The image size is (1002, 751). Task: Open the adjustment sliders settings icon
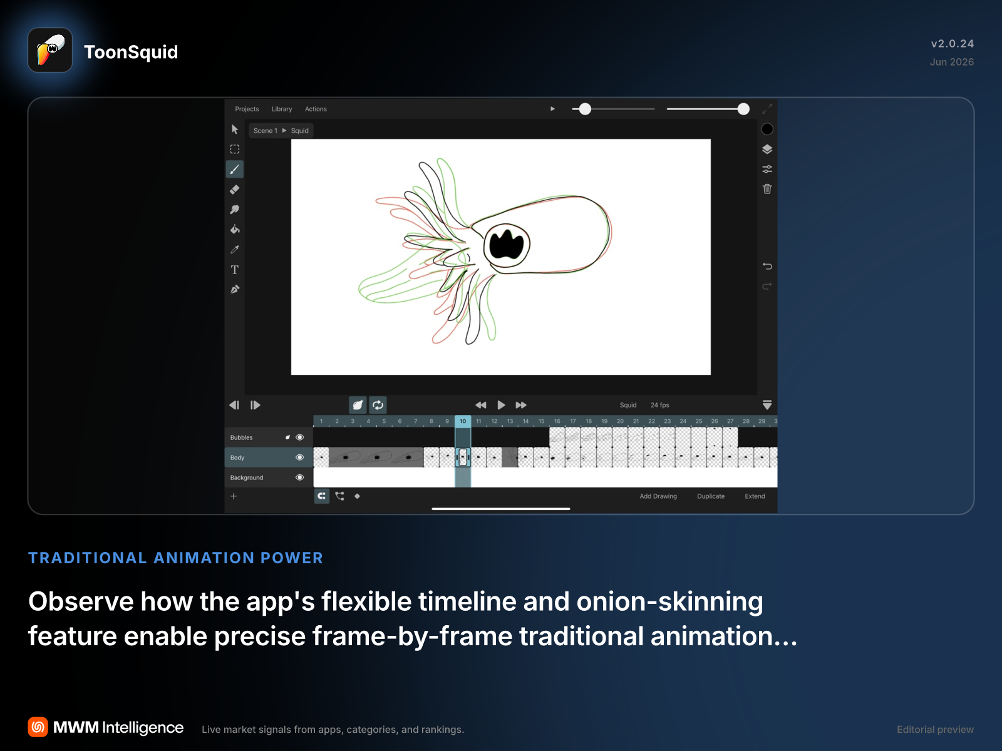[767, 170]
